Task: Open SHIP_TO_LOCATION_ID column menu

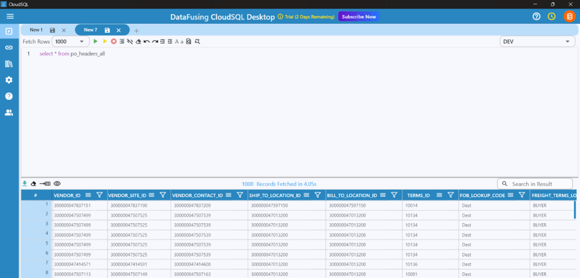Action: pos(306,195)
